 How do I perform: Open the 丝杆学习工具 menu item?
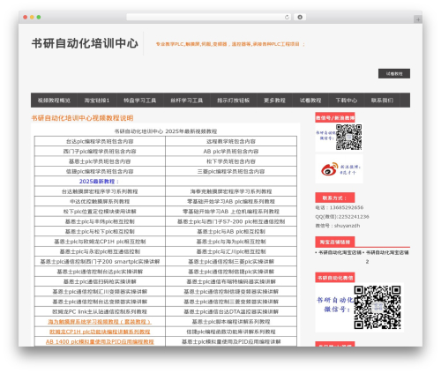pyautogui.click(x=187, y=101)
